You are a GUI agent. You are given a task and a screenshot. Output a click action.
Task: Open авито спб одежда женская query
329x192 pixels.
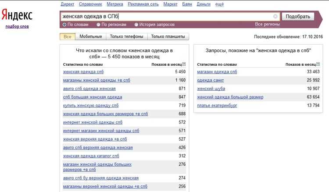point(89,89)
